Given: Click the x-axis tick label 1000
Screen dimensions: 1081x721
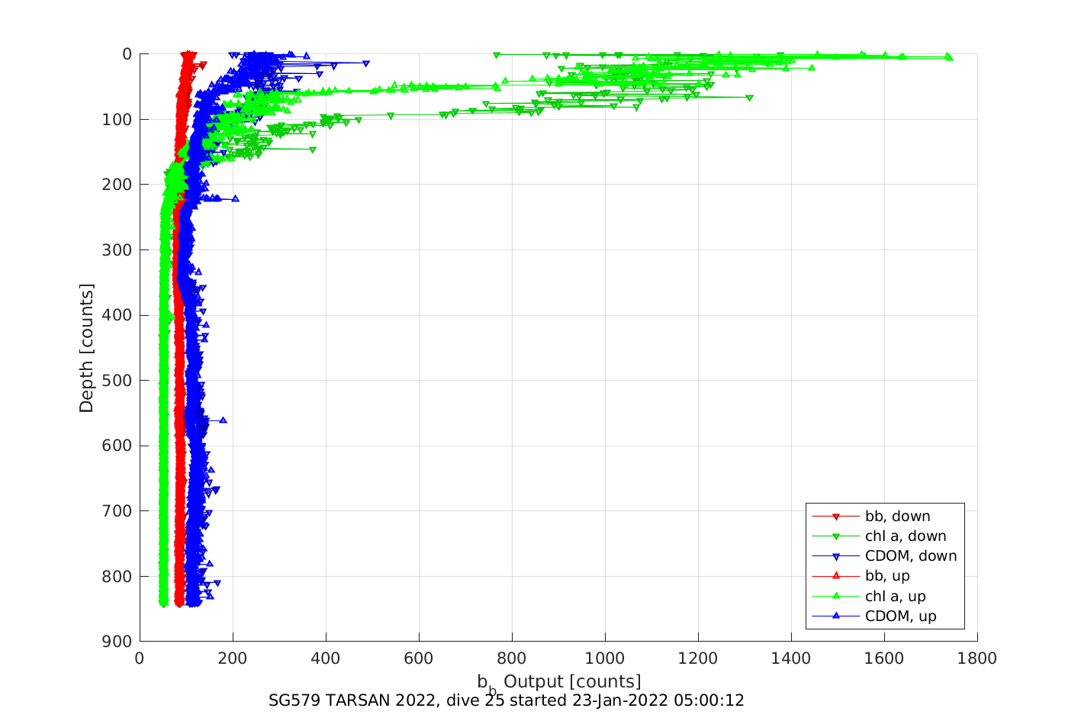Looking at the screenshot, I should [605, 658].
